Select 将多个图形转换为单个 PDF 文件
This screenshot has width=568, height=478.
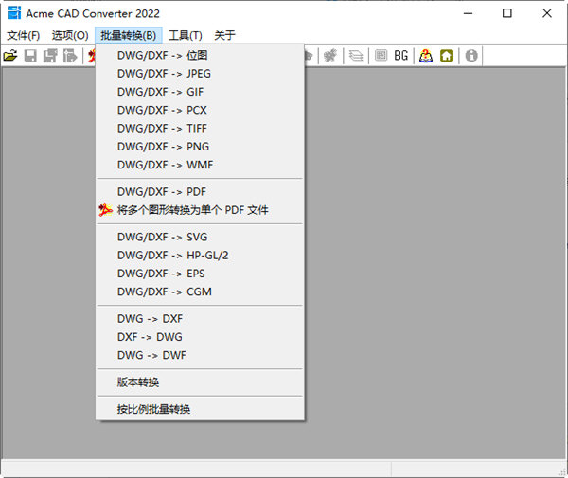pyautogui.click(x=192, y=210)
